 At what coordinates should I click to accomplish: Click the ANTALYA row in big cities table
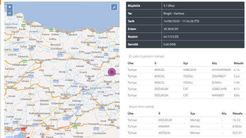click(185, 132)
